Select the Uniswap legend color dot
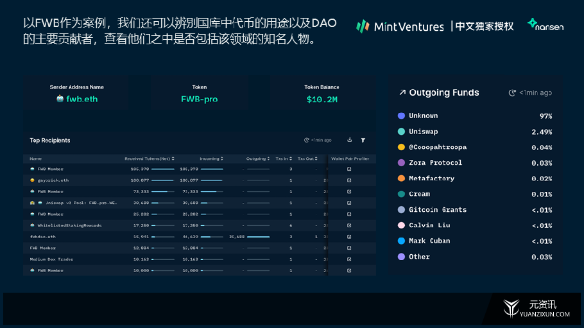 pos(401,132)
